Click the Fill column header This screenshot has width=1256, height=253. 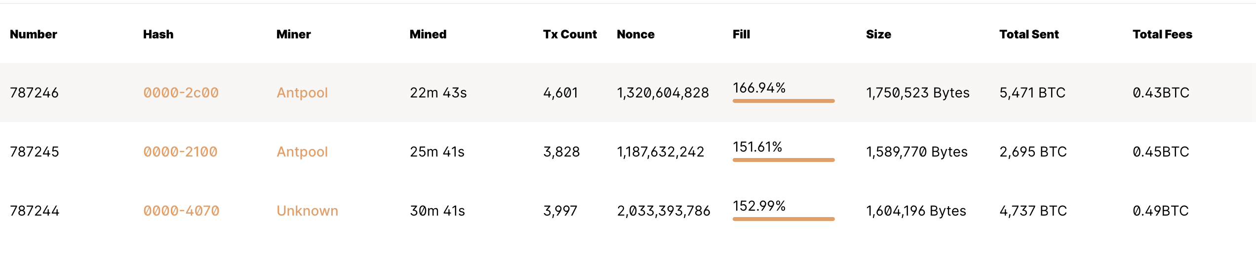tap(741, 34)
